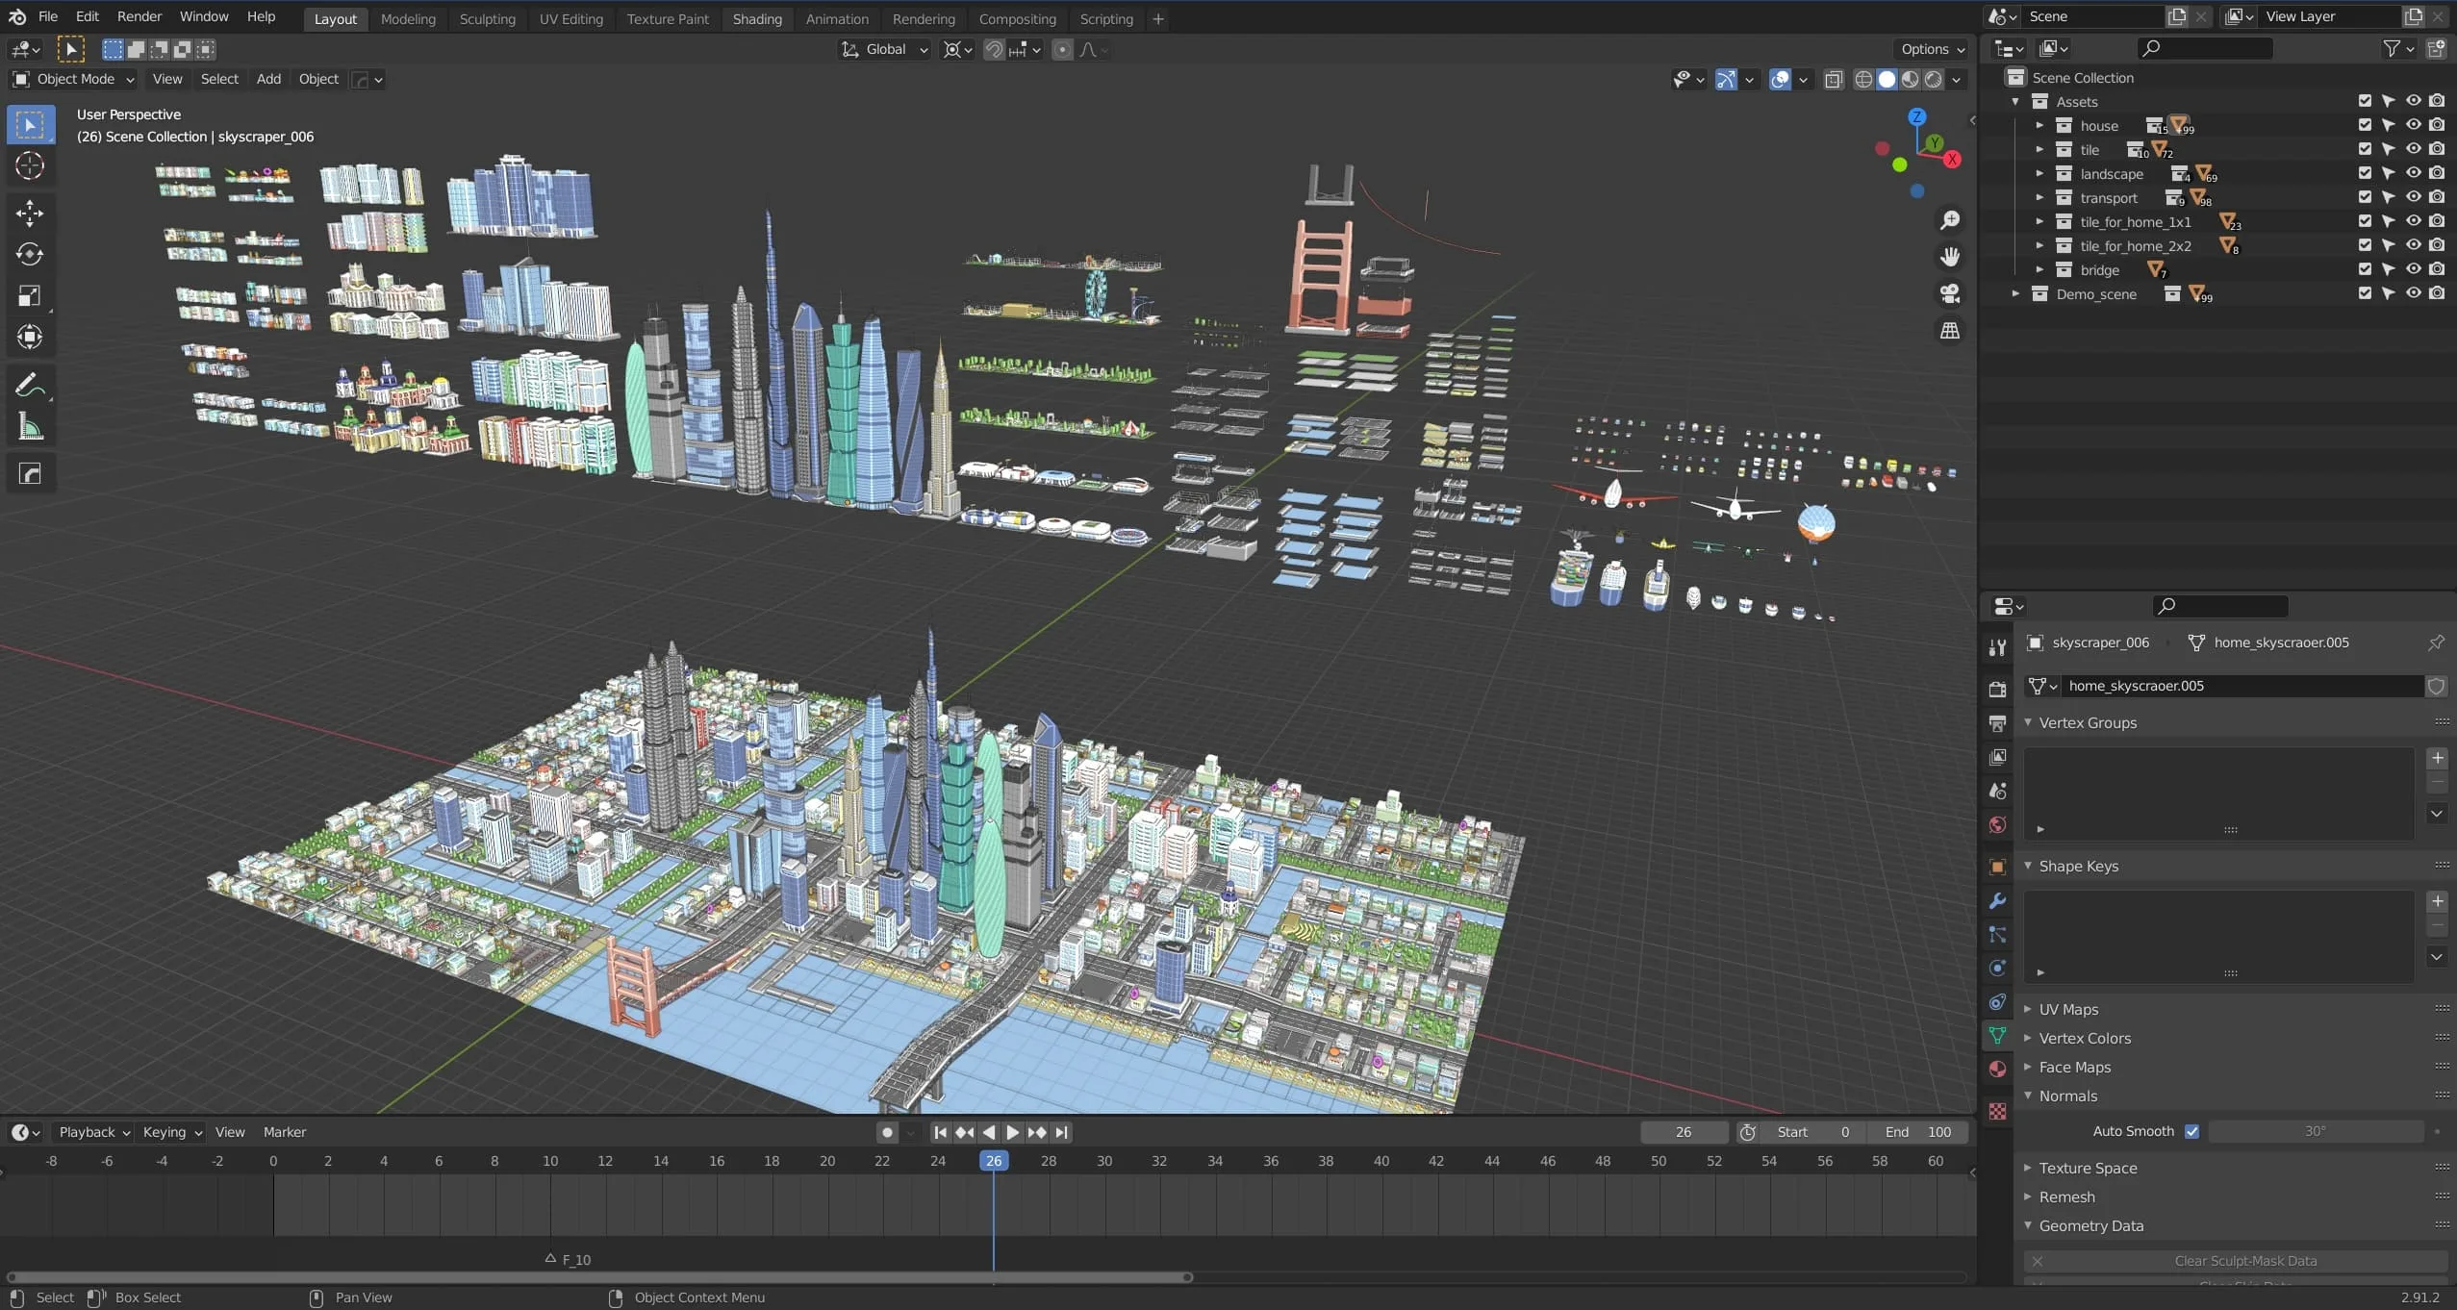Screen dimensions: 2457x1310
Task: Toggle snapping magnet
Action: pyautogui.click(x=995, y=50)
